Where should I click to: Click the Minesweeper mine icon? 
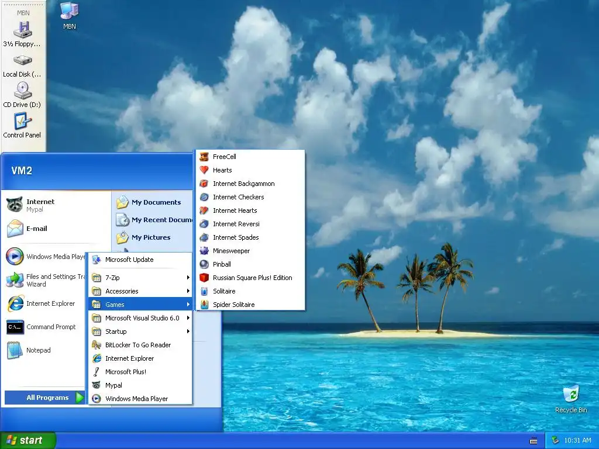point(204,251)
